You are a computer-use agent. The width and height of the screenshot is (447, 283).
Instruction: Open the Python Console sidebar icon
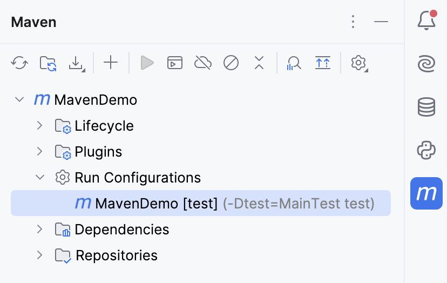(x=426, y=150)
